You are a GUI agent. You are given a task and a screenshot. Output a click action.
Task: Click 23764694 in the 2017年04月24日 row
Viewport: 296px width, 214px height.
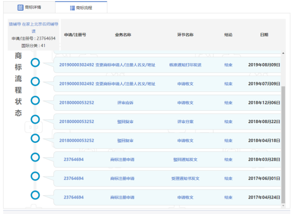(x=74, y=197)
